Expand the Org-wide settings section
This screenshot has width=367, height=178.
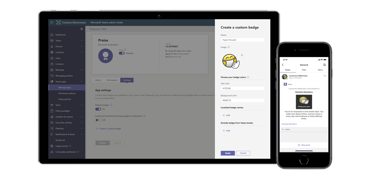click(x=82, y=123)
